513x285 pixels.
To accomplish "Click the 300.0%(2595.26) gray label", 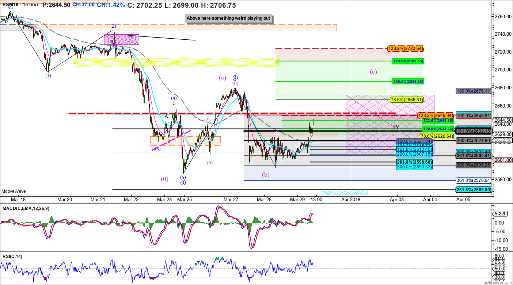I will tap(474, 165).
